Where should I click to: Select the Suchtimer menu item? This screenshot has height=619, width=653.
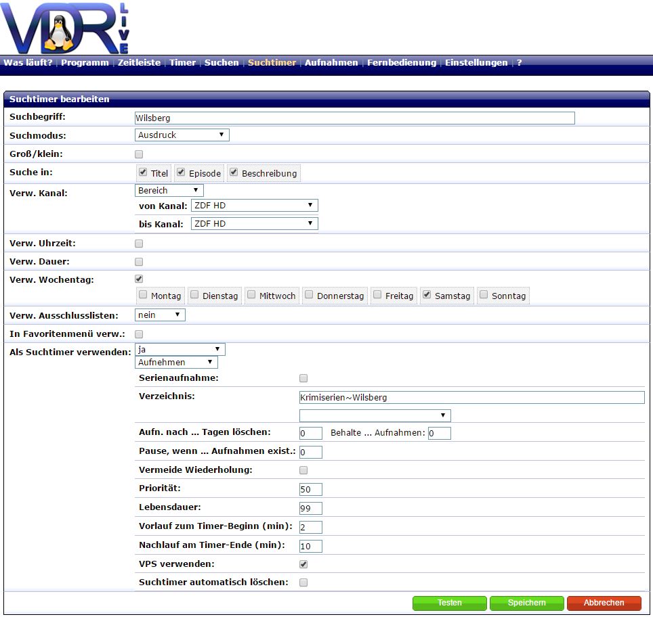click(272, 62)
